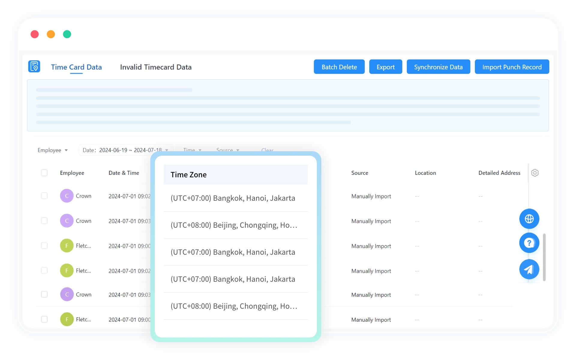Click the vertical scrollbar thumb
This screenshot has width=576, height=360.
click(x=544, y=257)
